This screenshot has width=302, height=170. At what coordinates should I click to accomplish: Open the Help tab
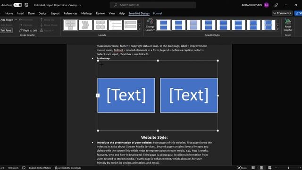[122, 13]
